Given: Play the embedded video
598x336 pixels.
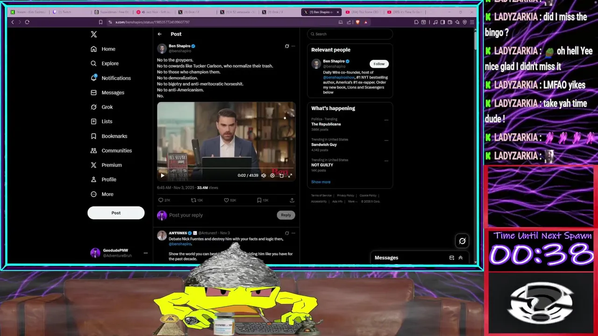Looking at the screenshot, I should [163, 175].
